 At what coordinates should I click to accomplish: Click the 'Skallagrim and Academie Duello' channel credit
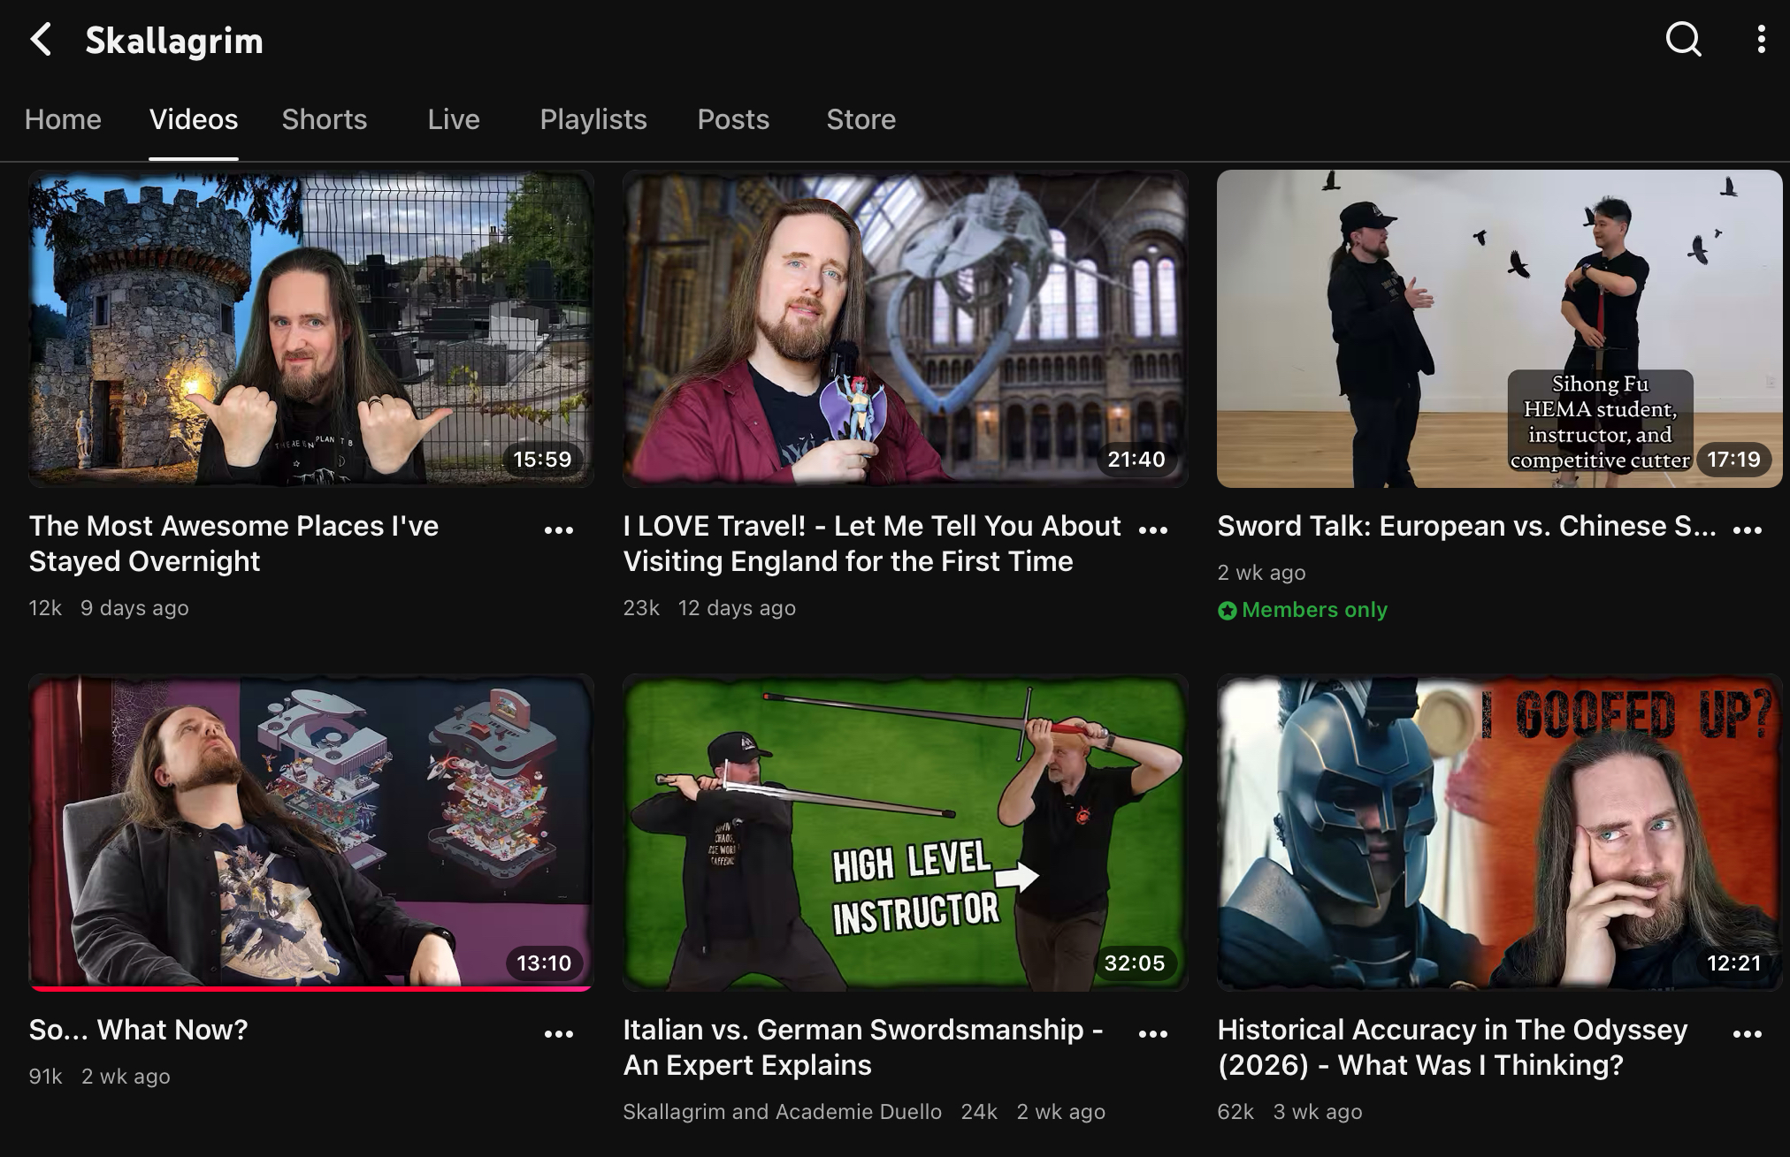click(x=782, y=1112)
